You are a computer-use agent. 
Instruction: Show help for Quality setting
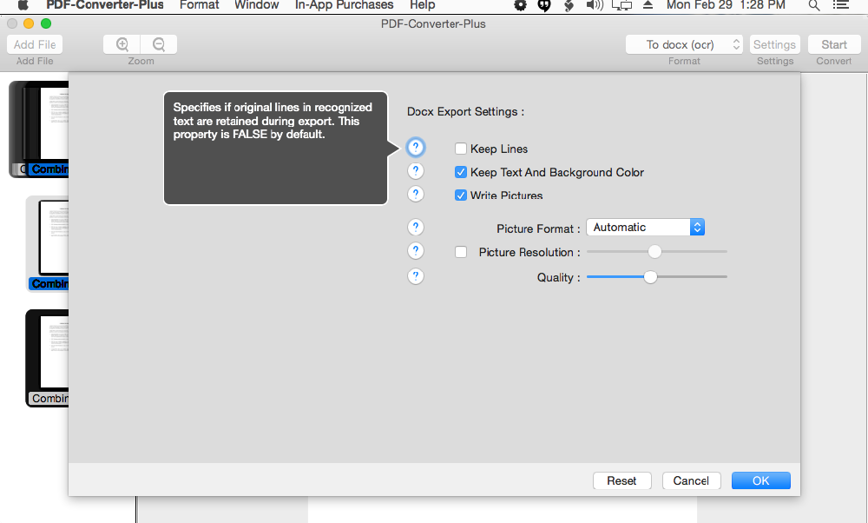(x=416, y=276)
